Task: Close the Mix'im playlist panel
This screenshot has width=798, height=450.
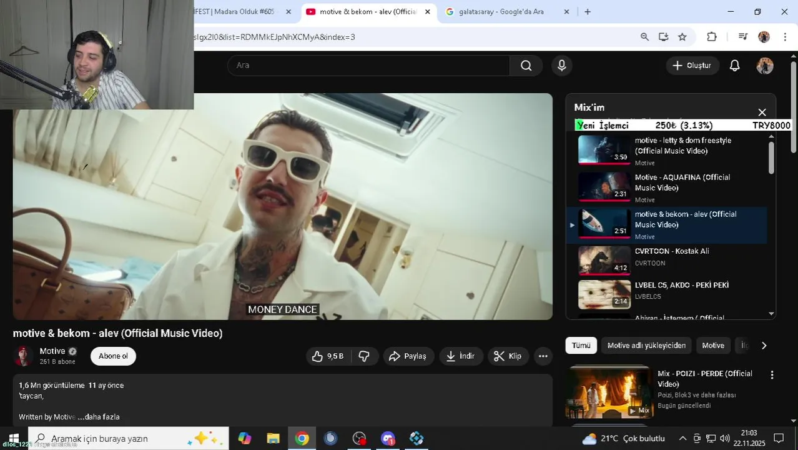Action: pyautogui.click(x=762, y=112)
